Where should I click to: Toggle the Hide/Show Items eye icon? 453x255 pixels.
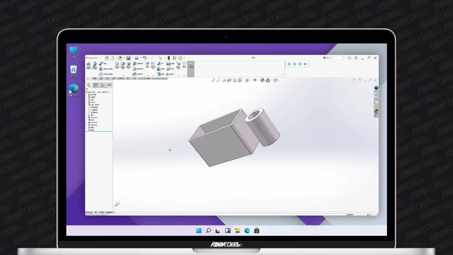pos(254,80)
